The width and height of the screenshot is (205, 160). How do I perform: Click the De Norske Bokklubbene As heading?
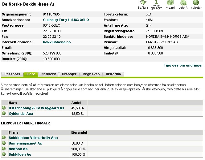(28, 4)
